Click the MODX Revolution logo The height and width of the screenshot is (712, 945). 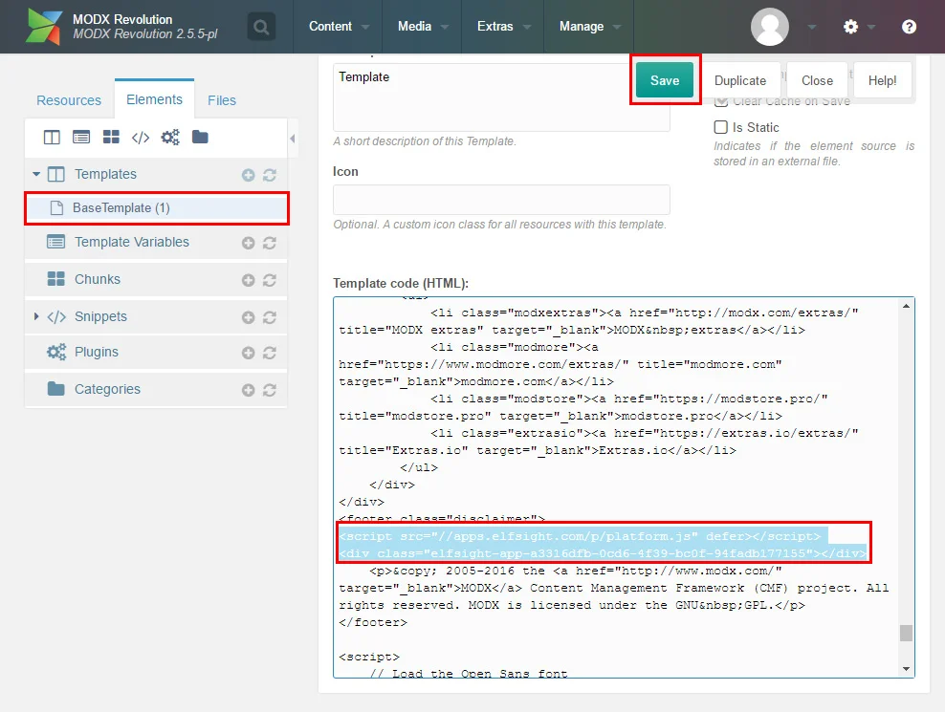(43, 27)
